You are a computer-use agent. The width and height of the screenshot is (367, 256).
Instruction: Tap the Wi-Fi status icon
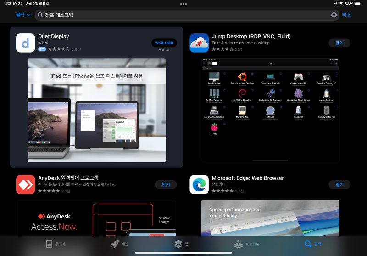[341, 4]
